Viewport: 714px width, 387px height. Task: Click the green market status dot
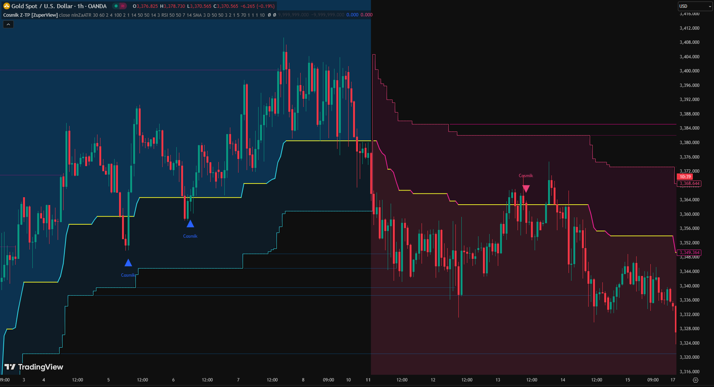pos(116,6)
